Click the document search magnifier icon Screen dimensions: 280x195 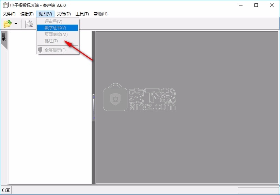point(29,24)
